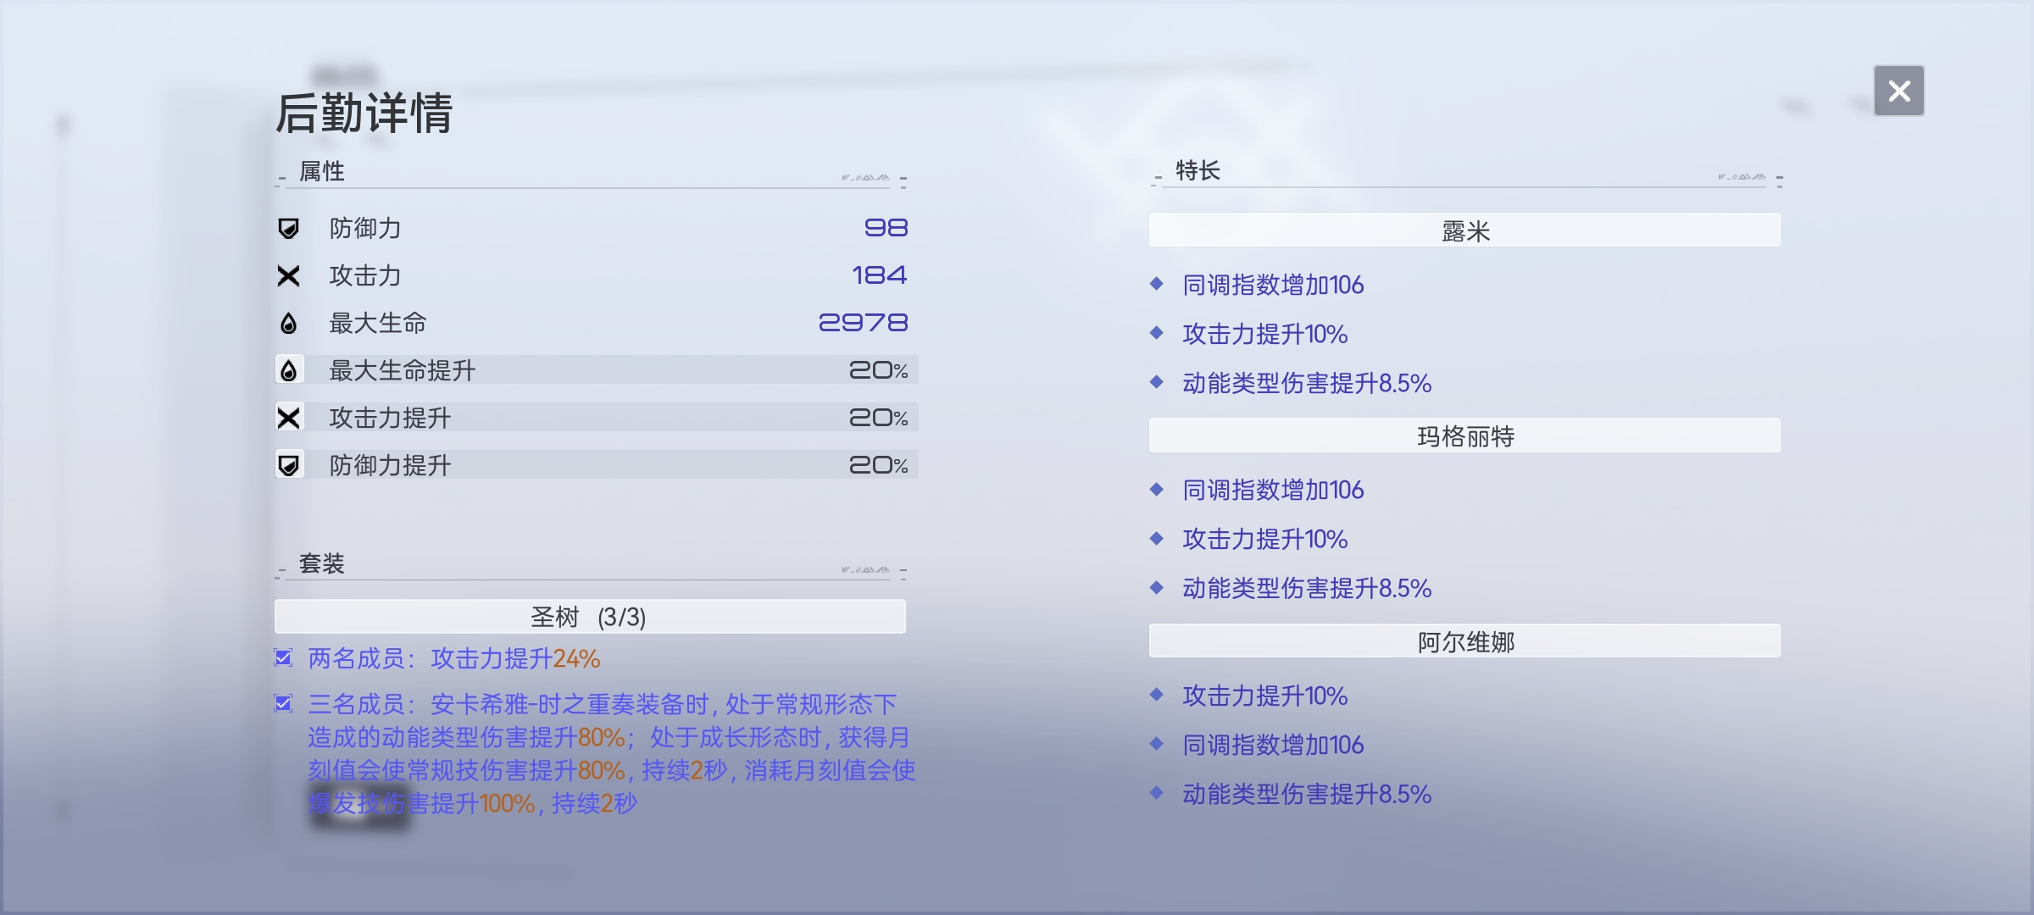This screenshot has height=915, width=2034.
Task: Click the droplet icon beside 最大生命
Action: [289, 323]
